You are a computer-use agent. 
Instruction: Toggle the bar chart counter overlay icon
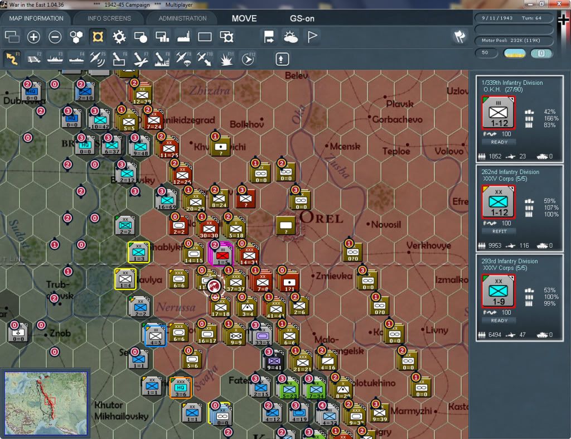(162, 37)
